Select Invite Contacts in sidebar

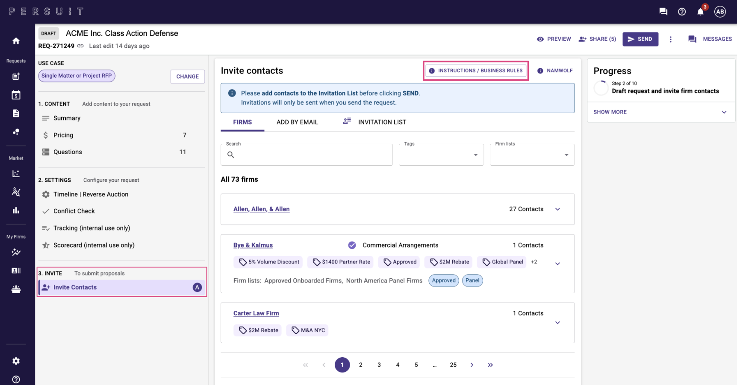(x=122, y=287)
